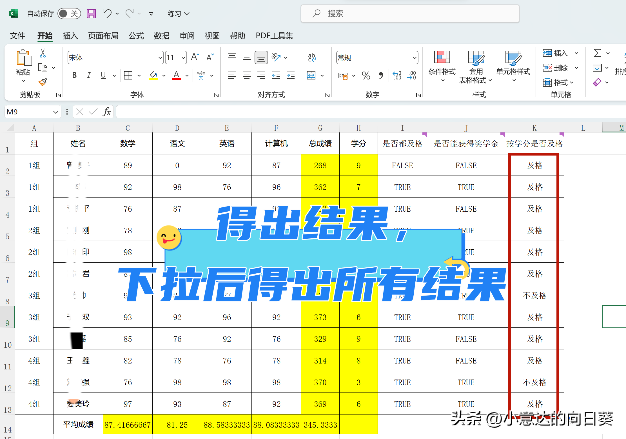Click the Borders icon
This screenshot has width=626, height=439.
(x=128, y=75)
